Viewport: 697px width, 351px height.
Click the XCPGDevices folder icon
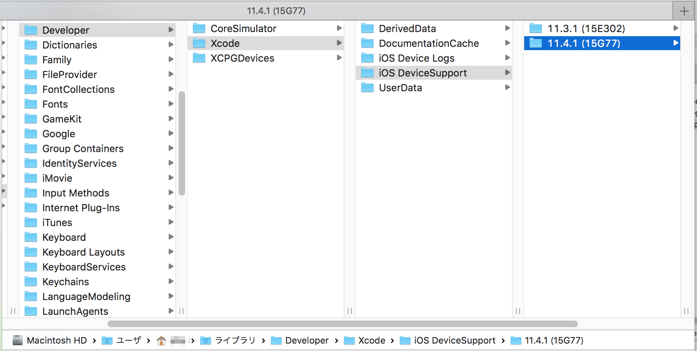pyautogui.click(x=199, y=58)
